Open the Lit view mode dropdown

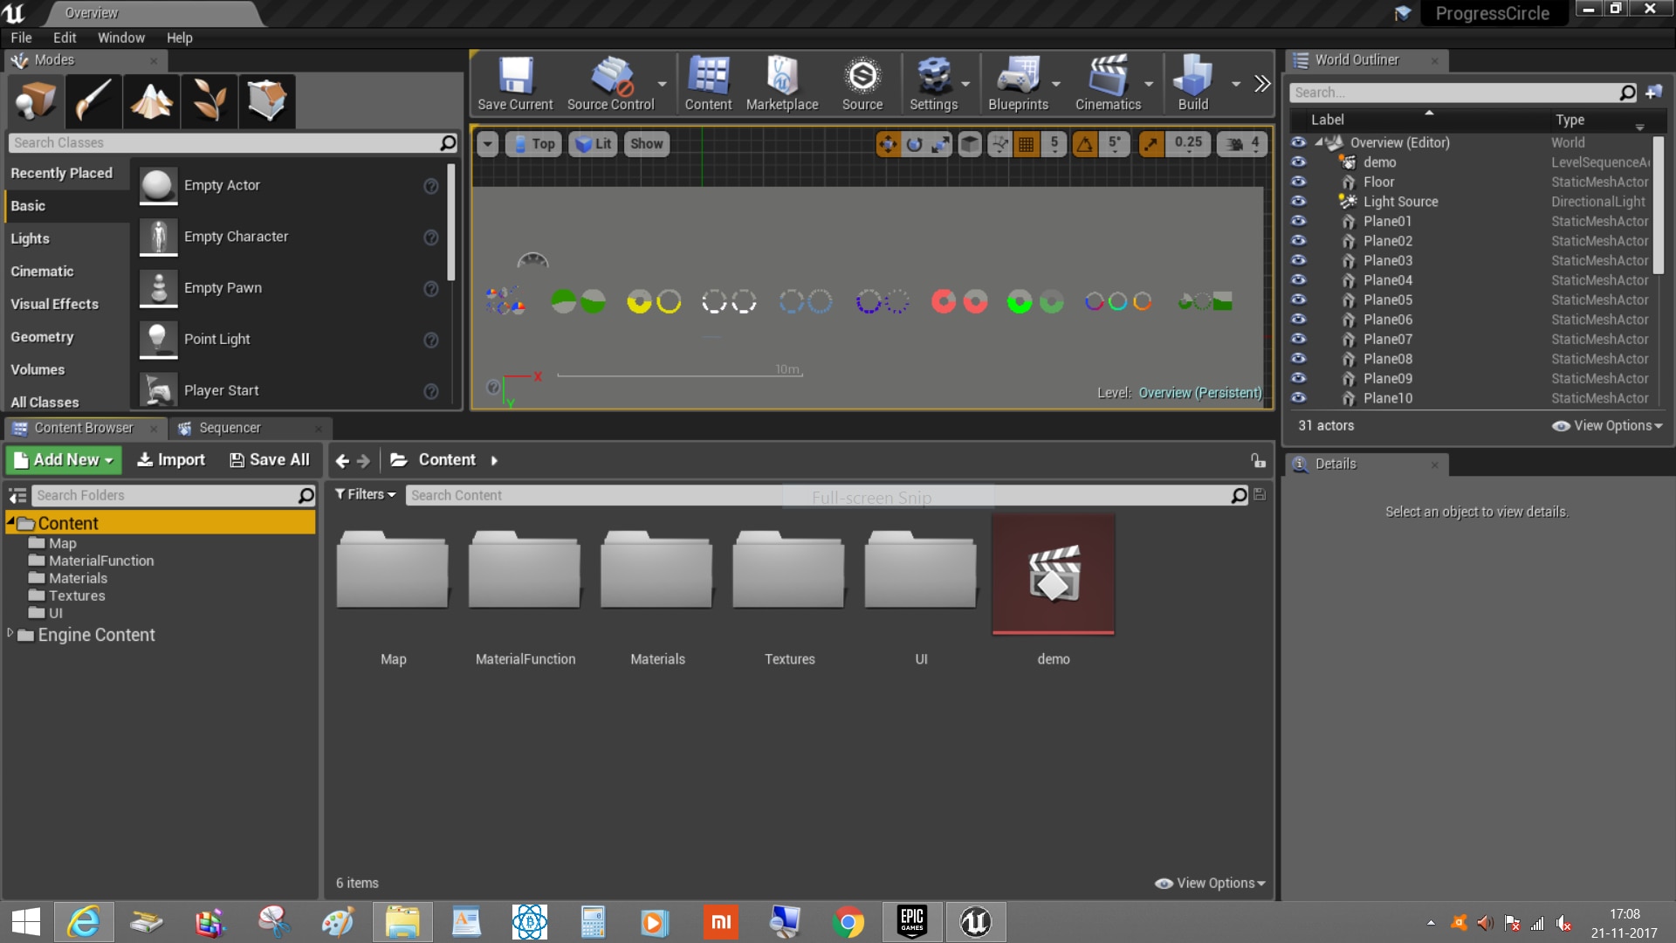(x=593, y=143)
